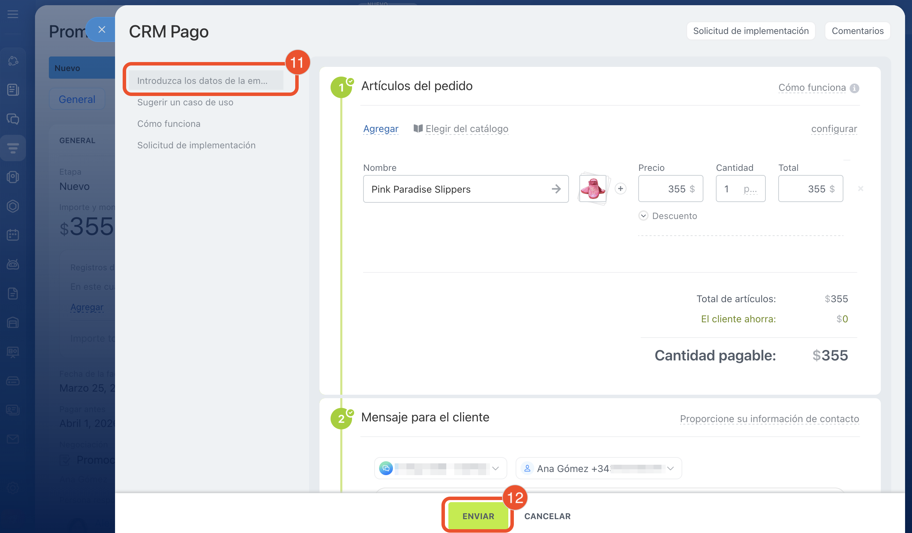
Task: Click the configurar link
Action: coord(833,129)
